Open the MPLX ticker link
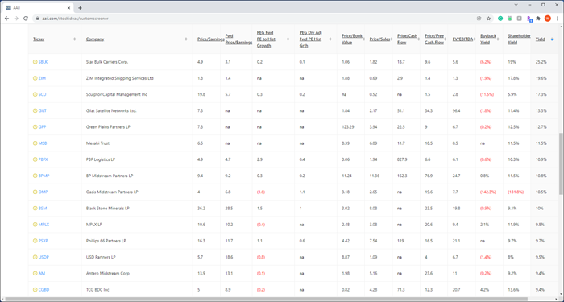The image size is (564, 302). [x=44, y=225]
